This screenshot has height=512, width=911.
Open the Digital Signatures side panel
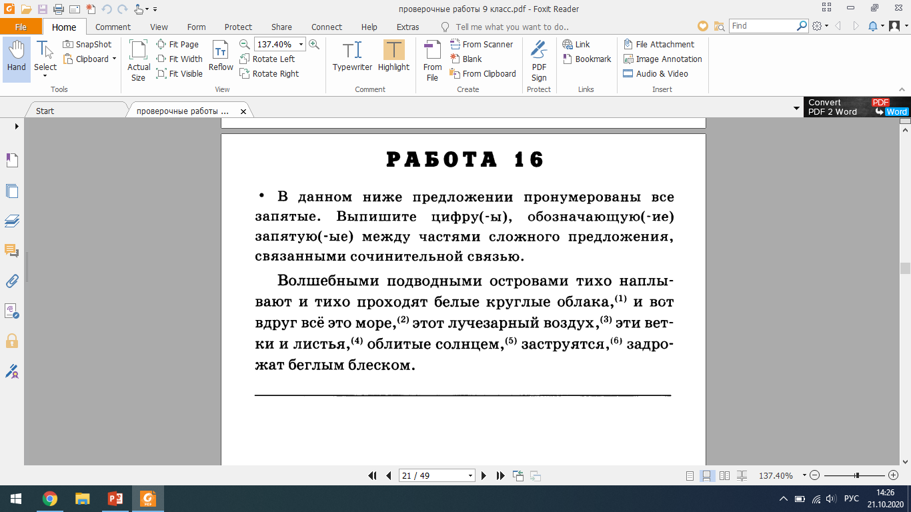[x=12, y=311]
